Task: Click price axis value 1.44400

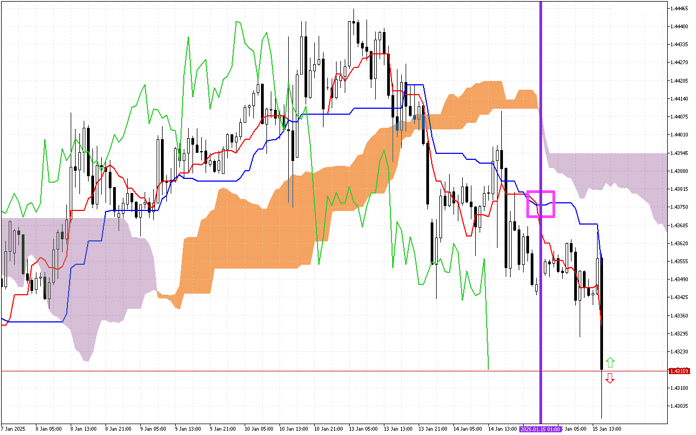Action: click(679, 27)
